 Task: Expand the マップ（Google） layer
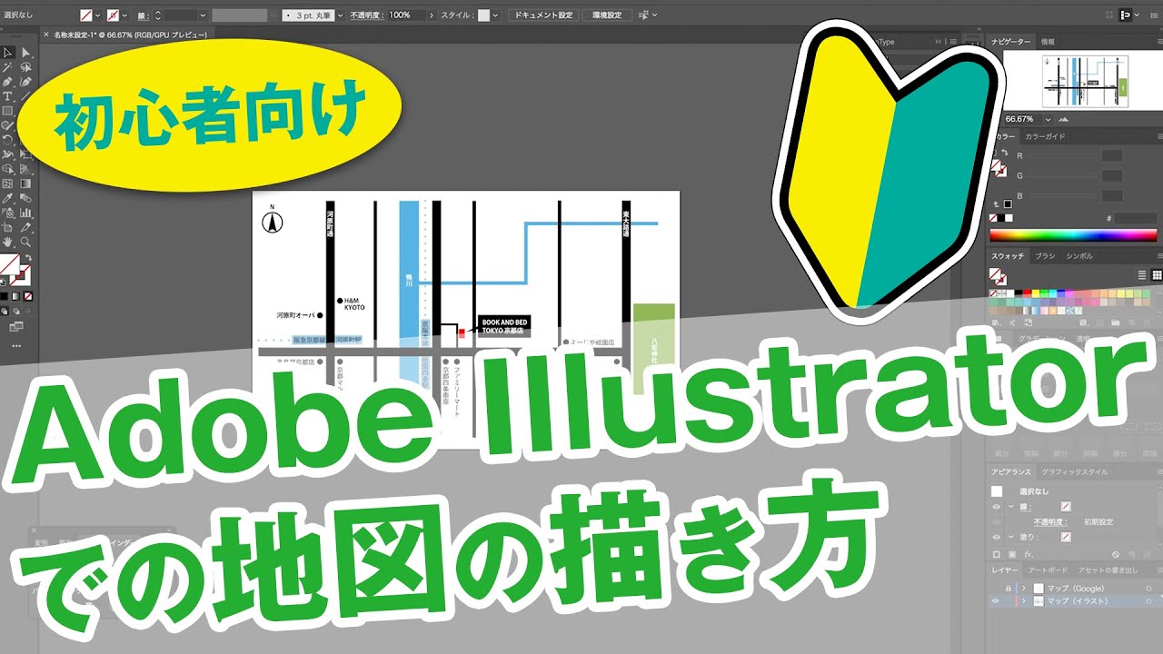[1024, 589]
